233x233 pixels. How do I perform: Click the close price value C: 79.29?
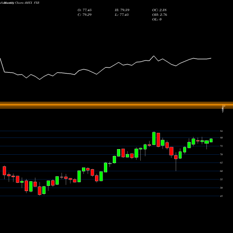pos(84,15)
